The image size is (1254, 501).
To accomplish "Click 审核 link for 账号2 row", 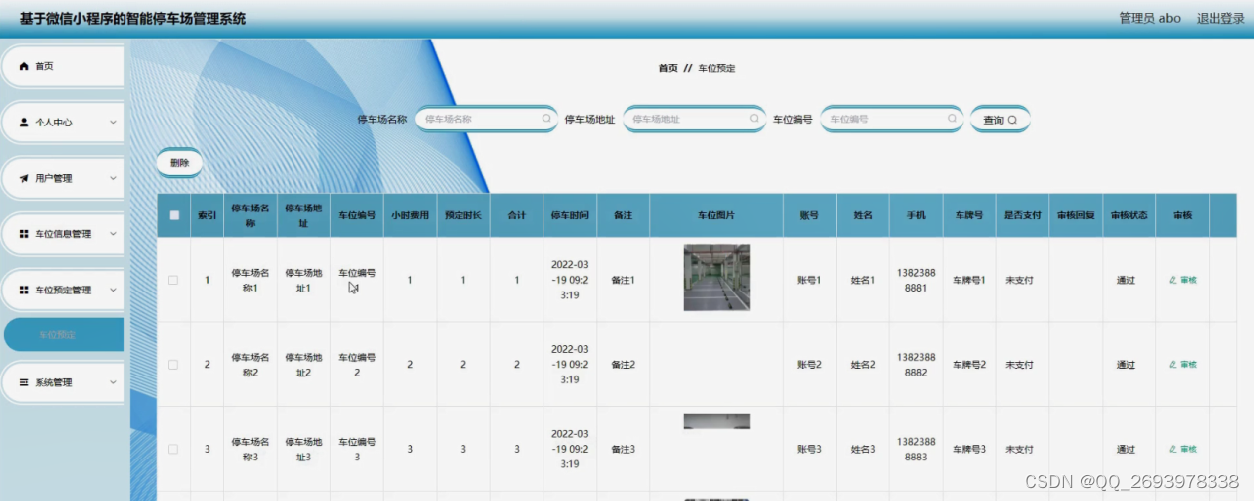I will click(x=1182, y=364).
